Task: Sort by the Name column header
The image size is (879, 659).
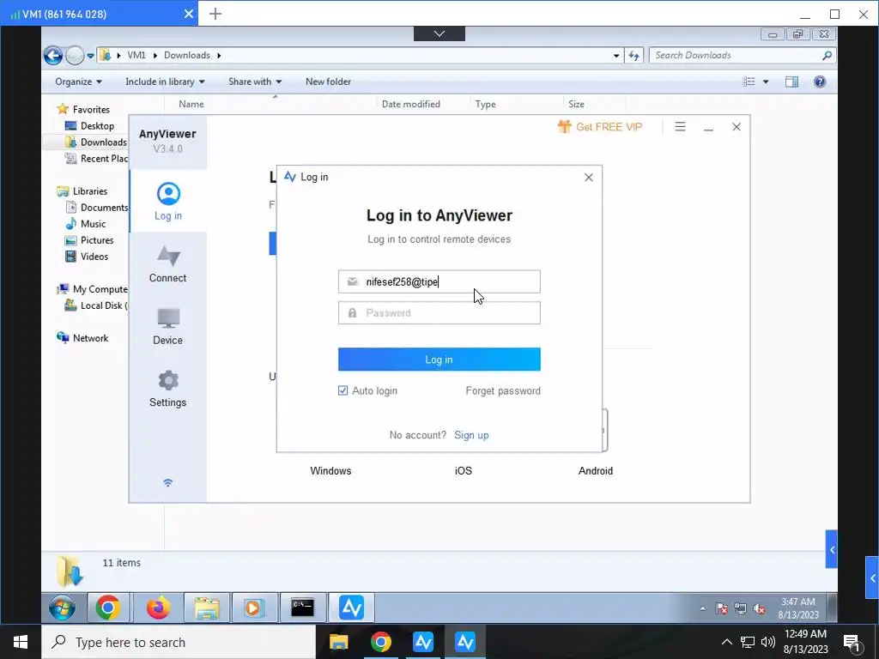Action: 191,104
